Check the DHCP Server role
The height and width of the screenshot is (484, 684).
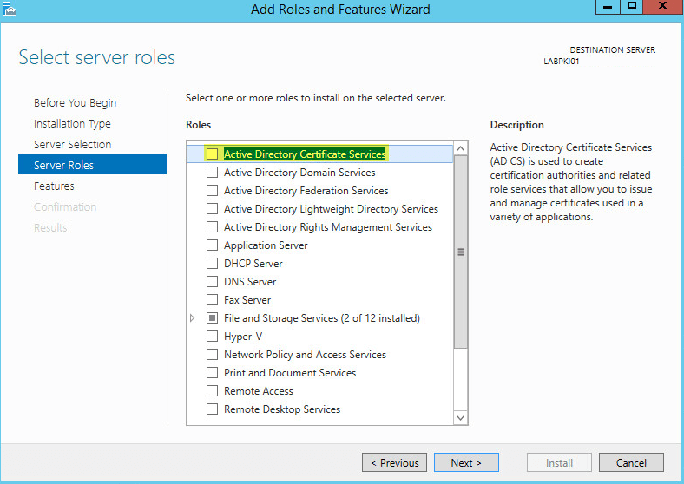pyautogui.click(x=212, y=264)
